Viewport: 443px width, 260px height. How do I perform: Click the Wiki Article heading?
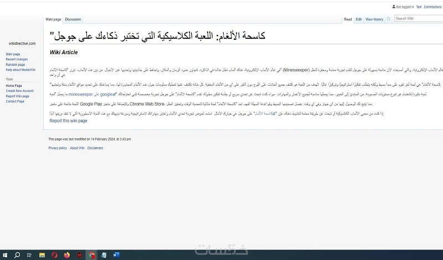(x=64, y=52)
